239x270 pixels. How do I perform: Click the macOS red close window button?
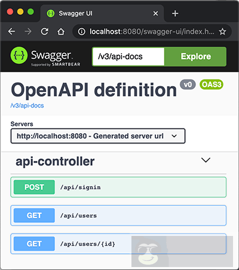10,11
